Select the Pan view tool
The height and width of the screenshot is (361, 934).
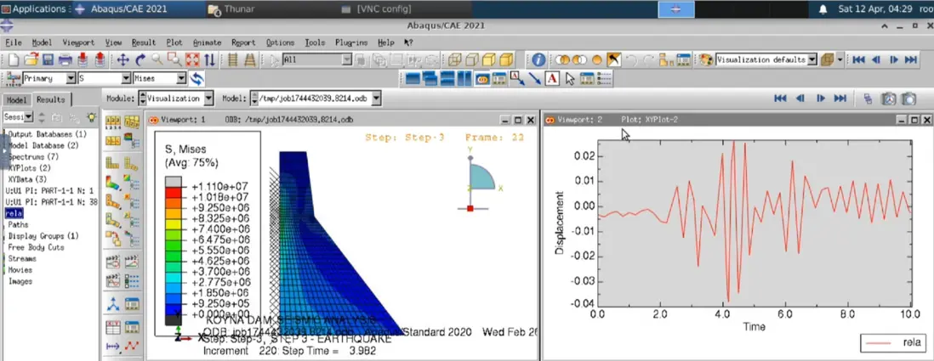(122, 60)
